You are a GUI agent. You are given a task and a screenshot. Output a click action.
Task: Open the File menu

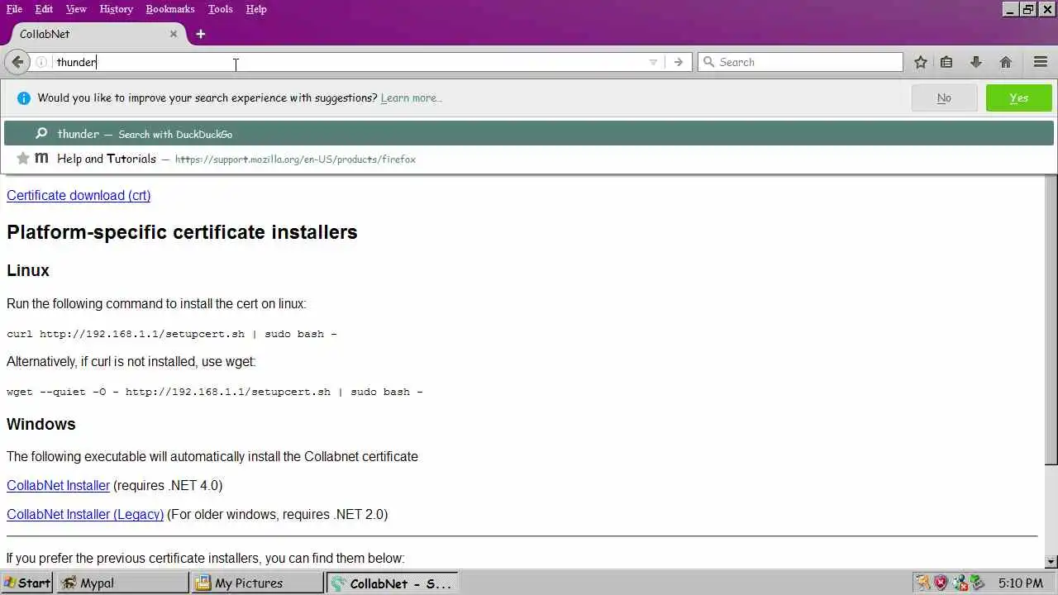pos(14,9)
